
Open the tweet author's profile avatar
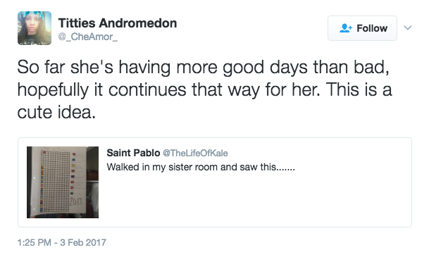pos(35,28)
